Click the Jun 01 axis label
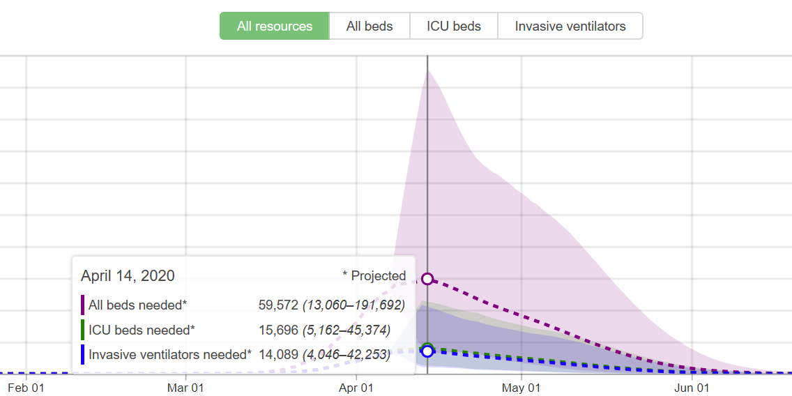792x396 pixels. point(692,388)
